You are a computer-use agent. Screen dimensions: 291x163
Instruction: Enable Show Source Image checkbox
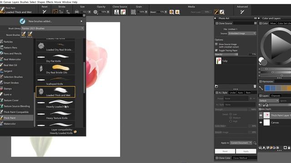(216, 44)
